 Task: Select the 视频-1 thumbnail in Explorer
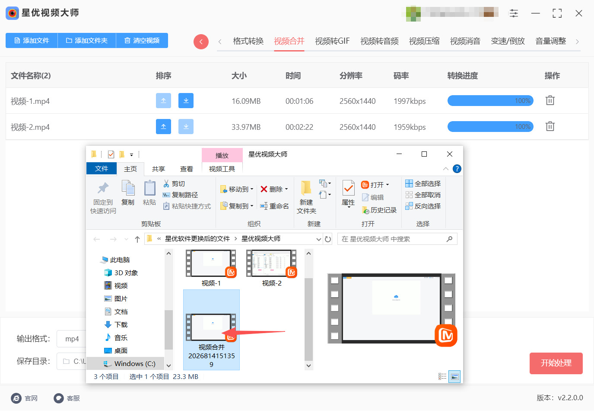pyautogui.click(x=211, y=268)
